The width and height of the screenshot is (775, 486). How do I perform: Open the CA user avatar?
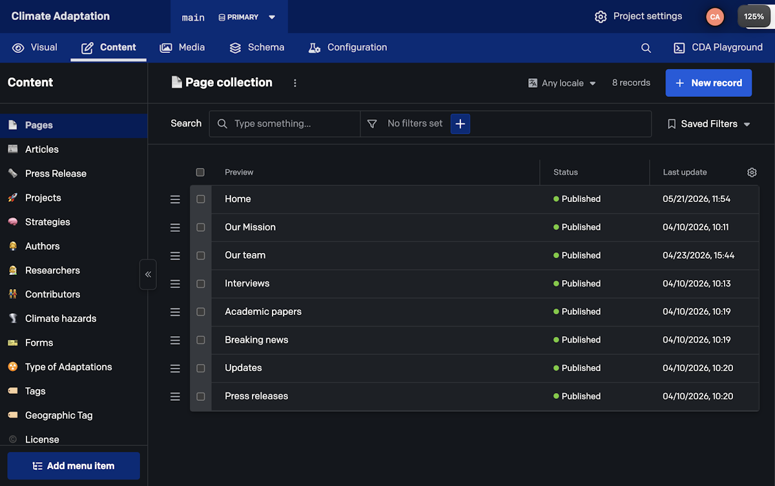715,17
